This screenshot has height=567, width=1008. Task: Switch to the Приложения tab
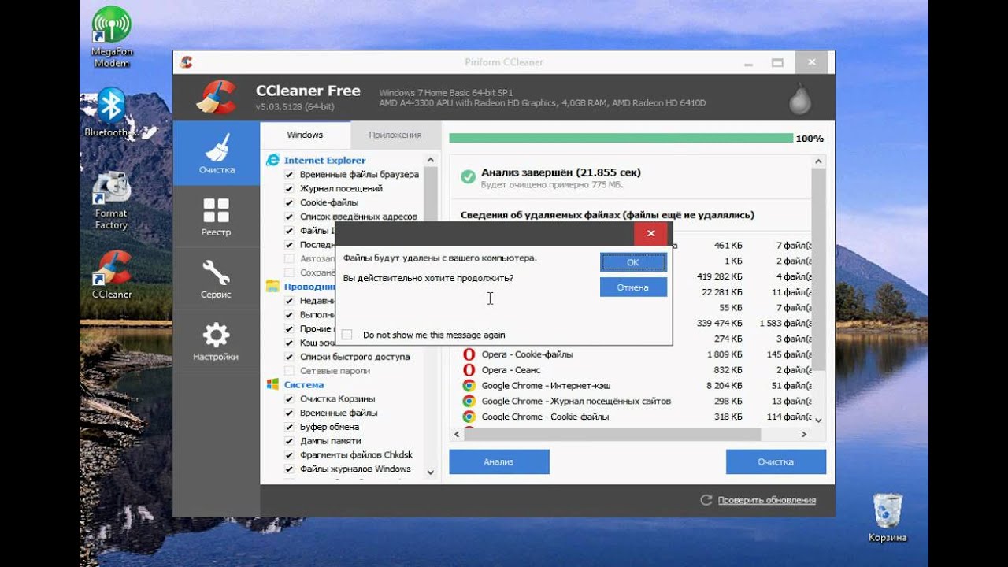(x=395, y=135)
